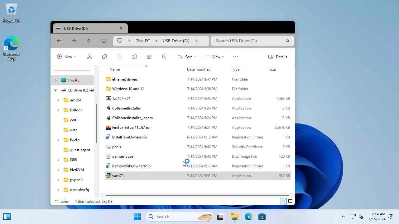Click the PC icon in address bar
Image resolution: width=399 pixels, height=224 pixels.
tap(120, 41)
